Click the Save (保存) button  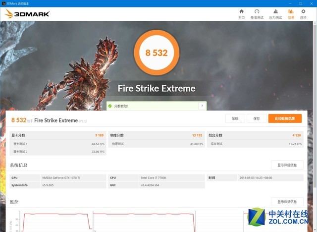point(256,118)
